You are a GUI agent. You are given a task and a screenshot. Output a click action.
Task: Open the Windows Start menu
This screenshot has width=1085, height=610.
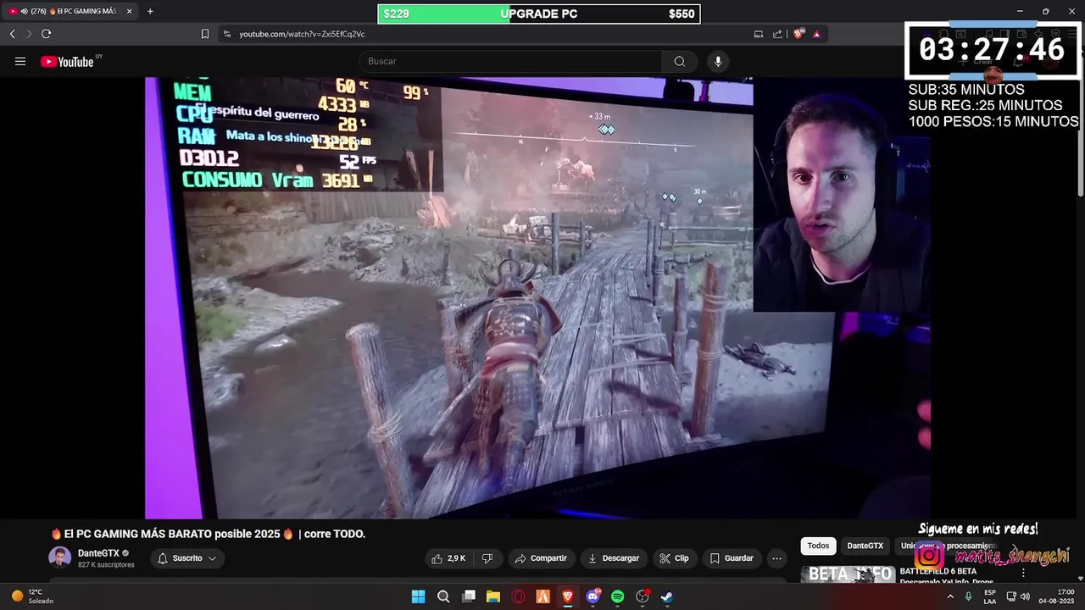click(x=418, y=596)
